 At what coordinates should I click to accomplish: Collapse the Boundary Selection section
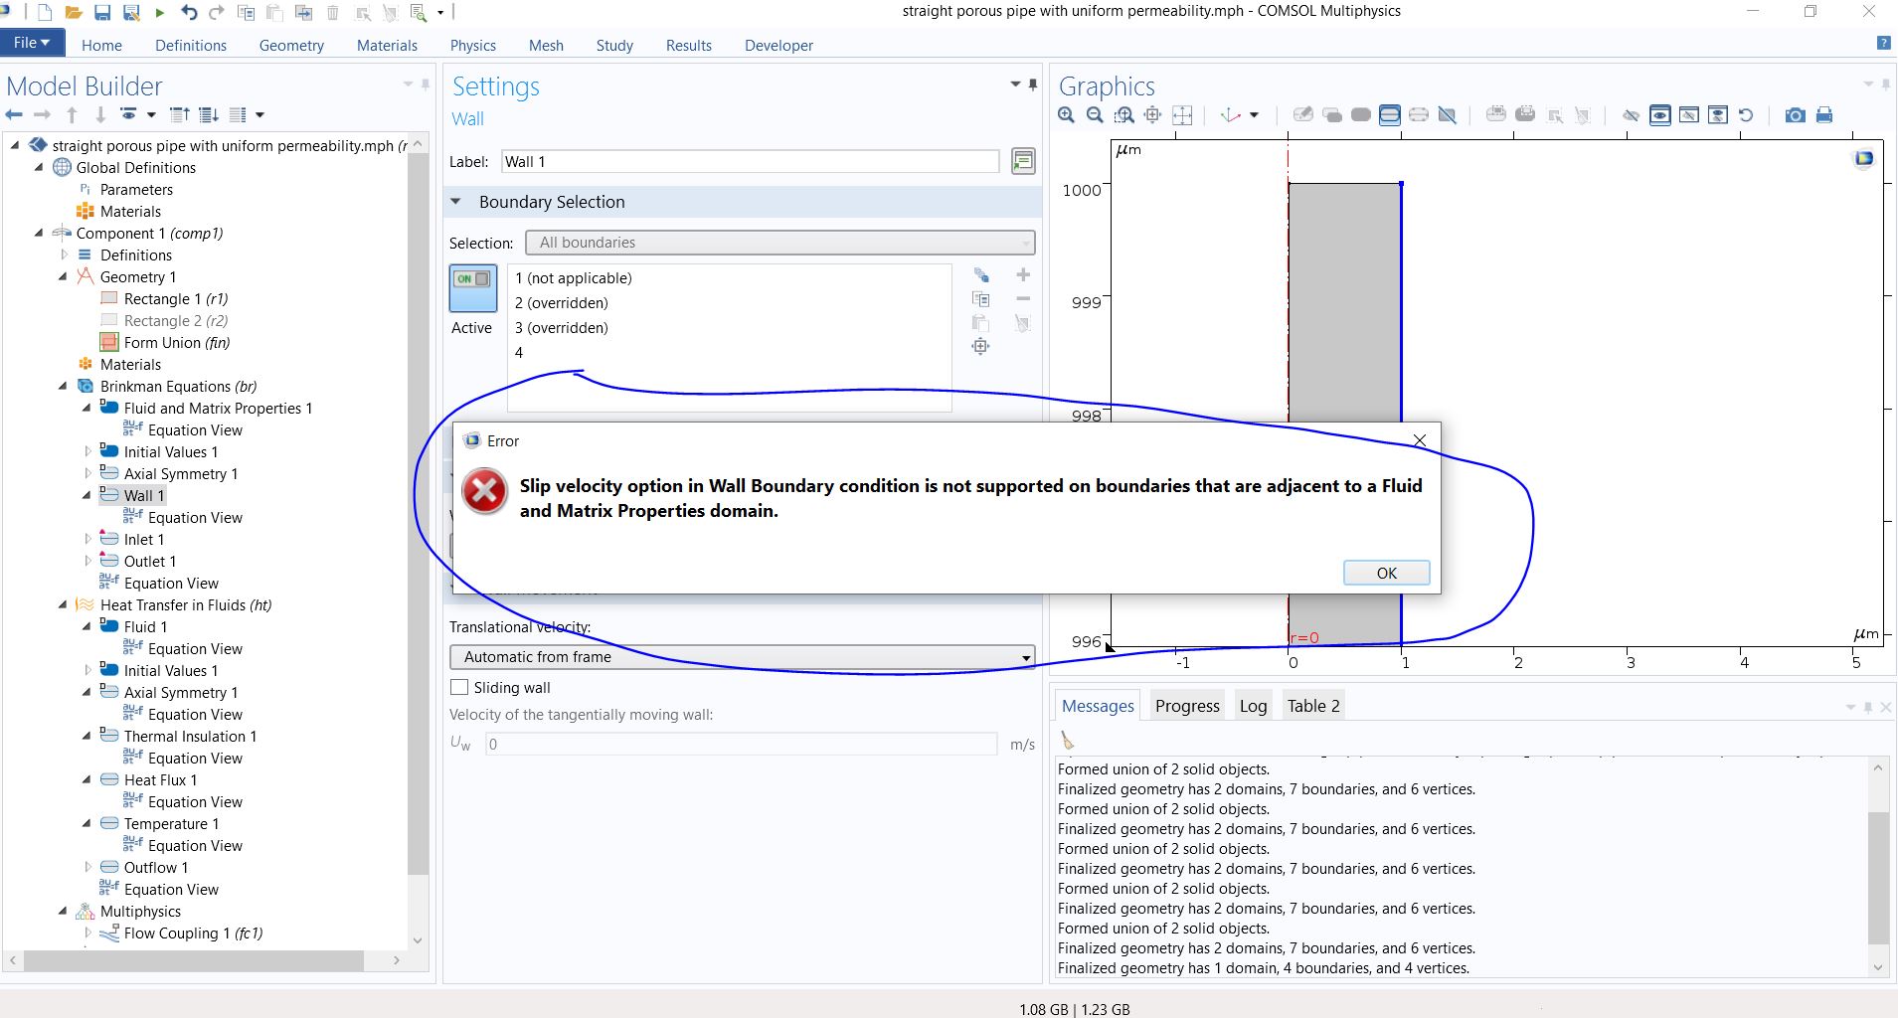pos(456,202)
